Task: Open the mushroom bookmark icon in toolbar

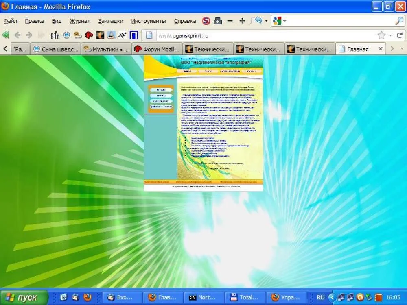Action: [x=78, y=35]
